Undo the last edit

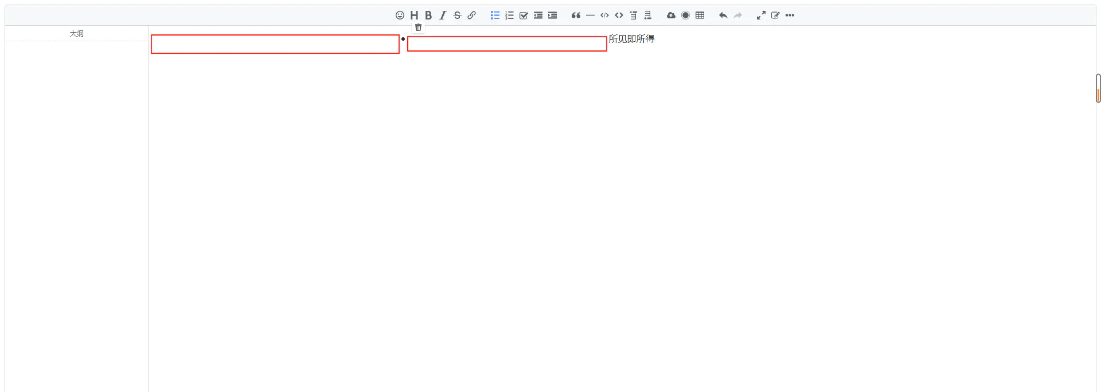click(x=723, y=15)
